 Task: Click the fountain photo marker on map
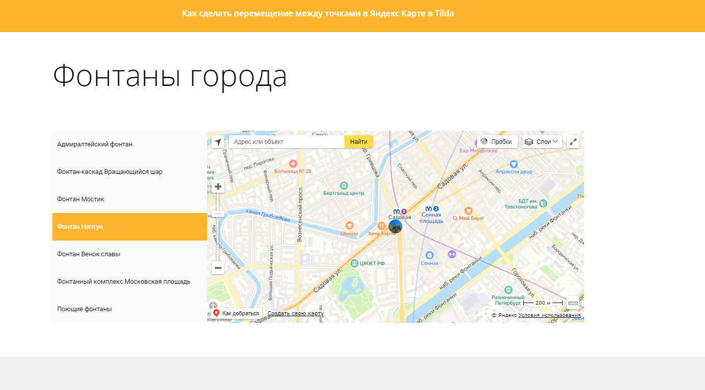395,226
